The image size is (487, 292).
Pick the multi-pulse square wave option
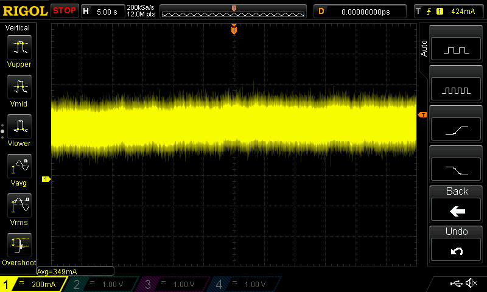tap(457, 89)
